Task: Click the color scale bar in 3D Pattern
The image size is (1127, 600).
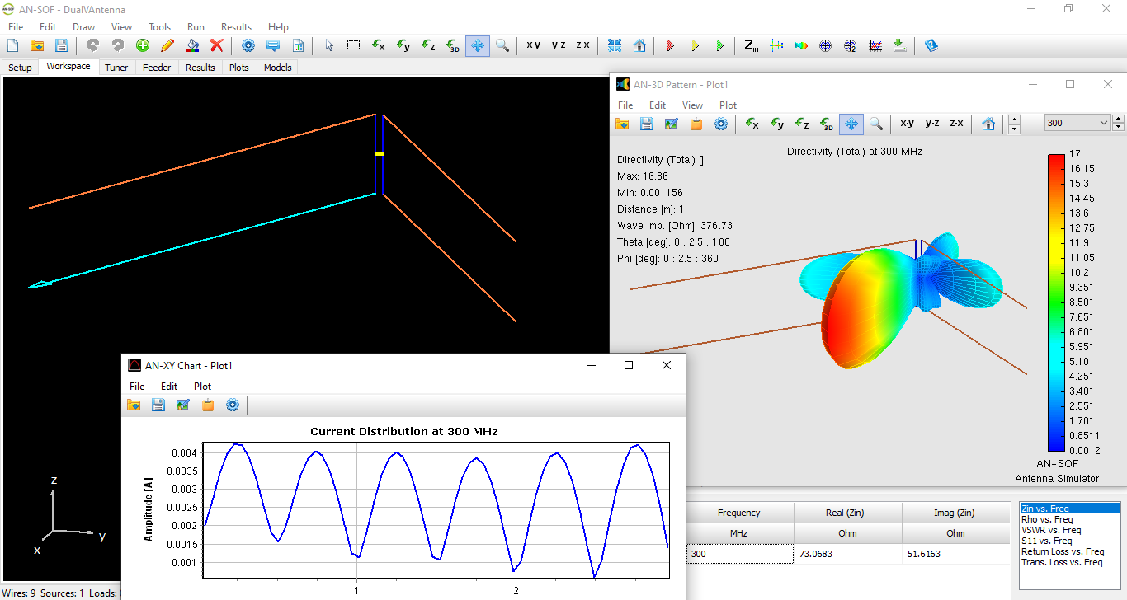Action: click(1056, 302)
